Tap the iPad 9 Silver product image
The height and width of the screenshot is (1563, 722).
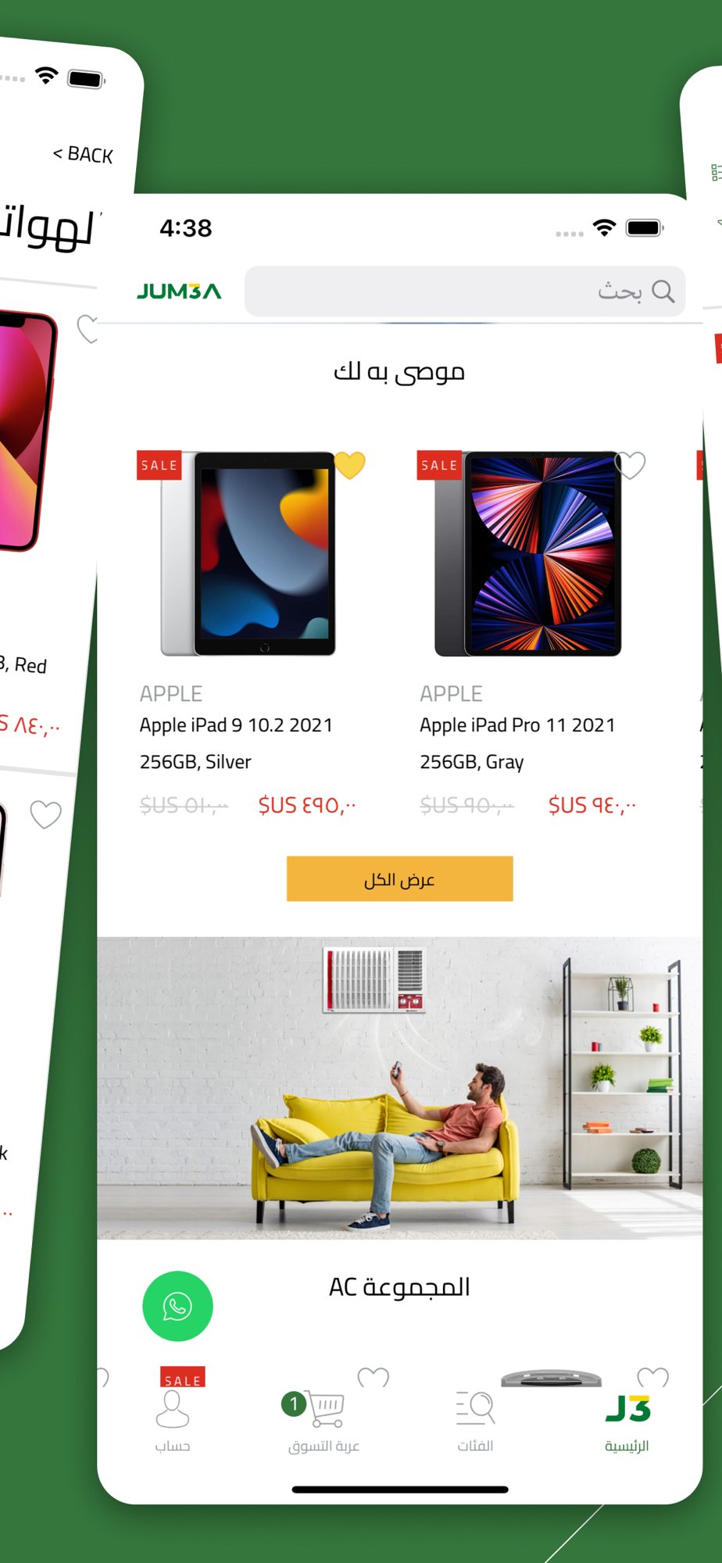248,553
